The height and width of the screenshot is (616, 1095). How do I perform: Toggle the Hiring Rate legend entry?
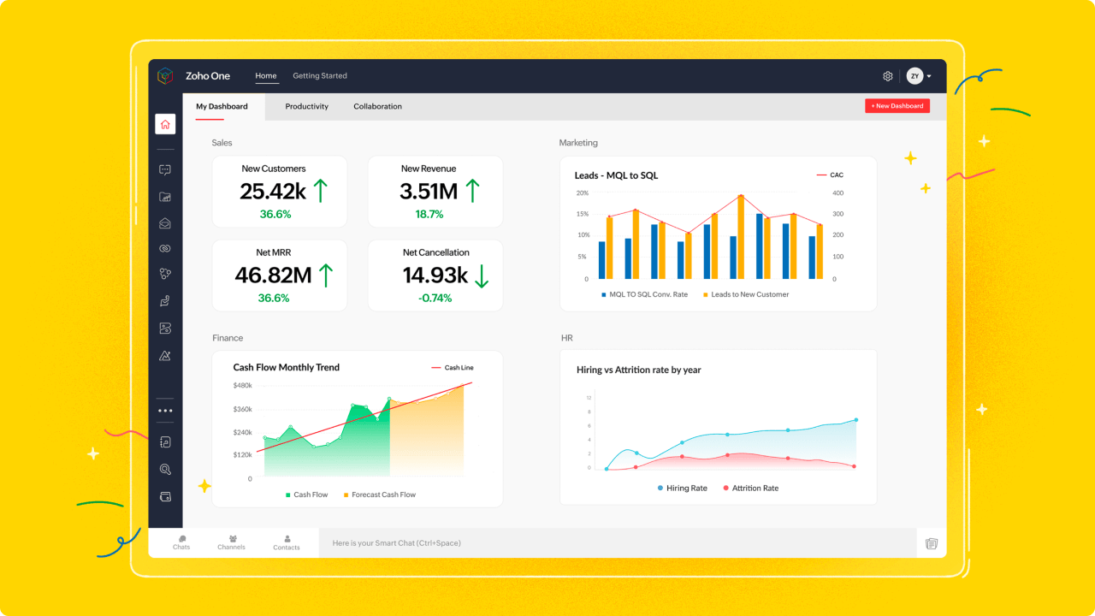click(x=682, y=488)
